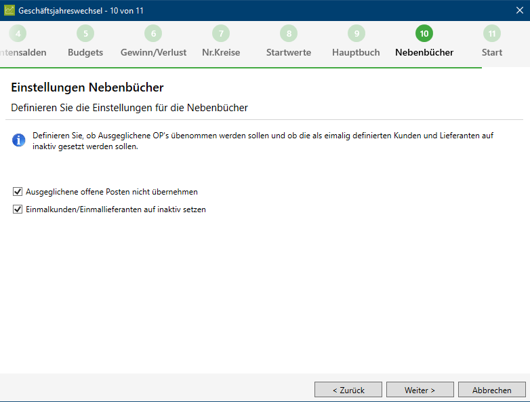
Task: Click the application icon in title bar
Action: point(9,10)
